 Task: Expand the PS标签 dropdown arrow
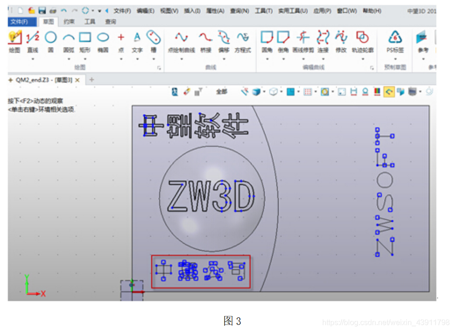(395, 59)
